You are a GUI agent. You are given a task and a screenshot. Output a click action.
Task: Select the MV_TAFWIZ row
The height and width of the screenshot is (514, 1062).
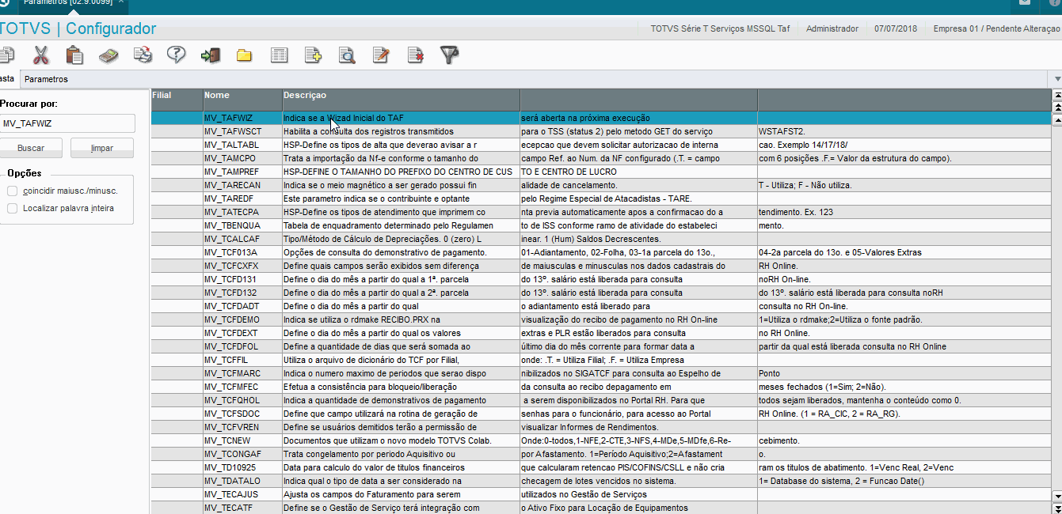tap(600, 118)
